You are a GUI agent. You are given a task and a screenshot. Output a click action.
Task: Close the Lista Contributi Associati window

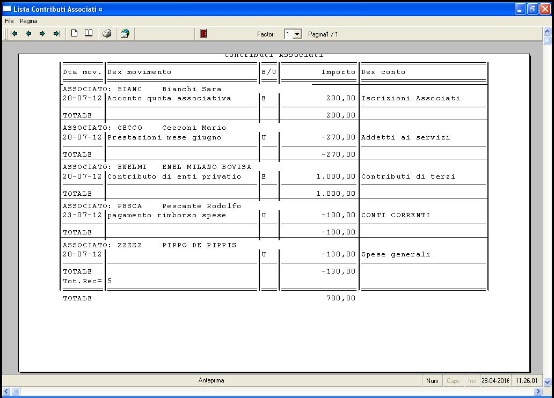click(x=545, y=9)
